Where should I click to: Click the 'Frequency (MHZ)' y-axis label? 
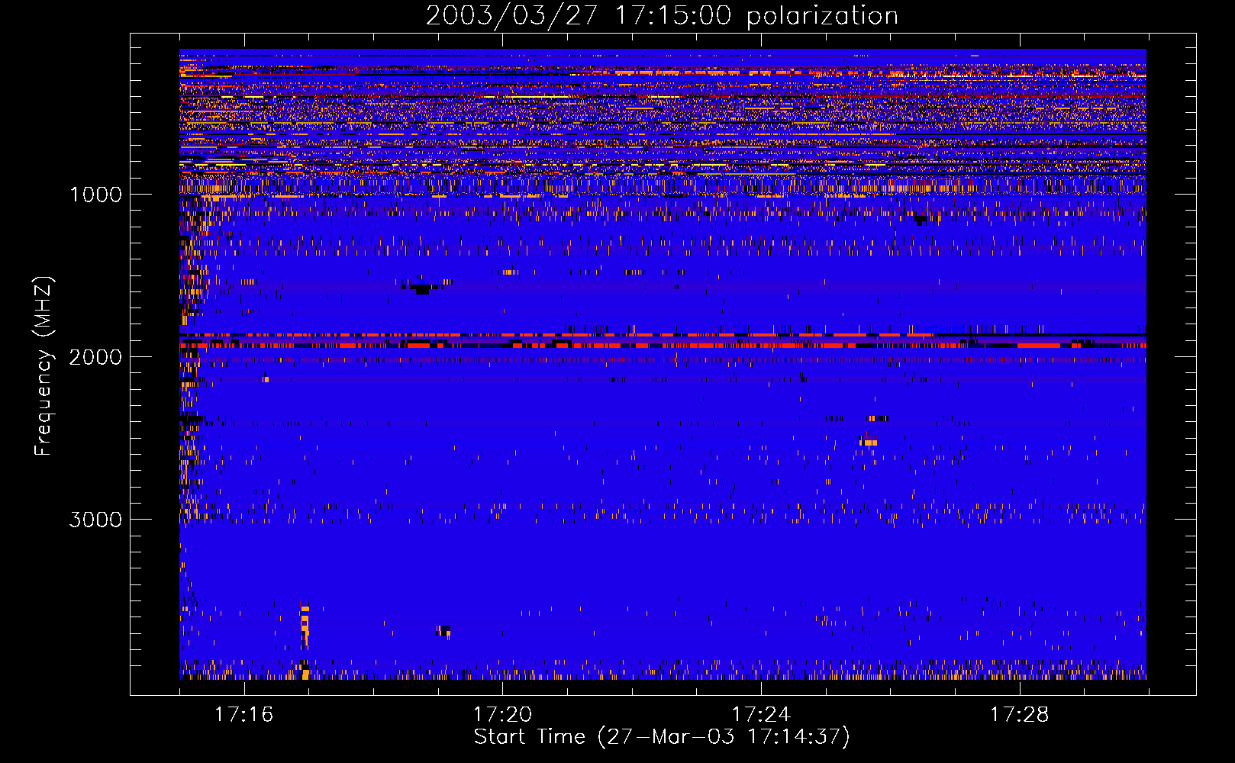(x=44, y=366)
